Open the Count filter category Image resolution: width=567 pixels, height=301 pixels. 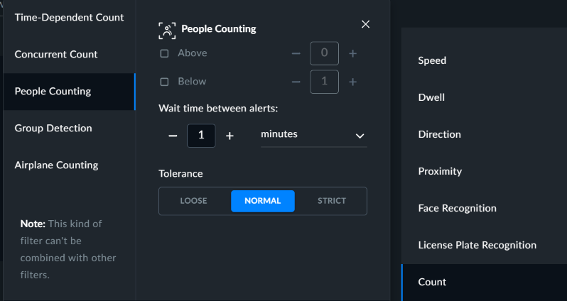(484, 283)
